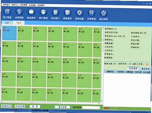
Task: Select room D112 tile
Action: click(x=70, y=34)
